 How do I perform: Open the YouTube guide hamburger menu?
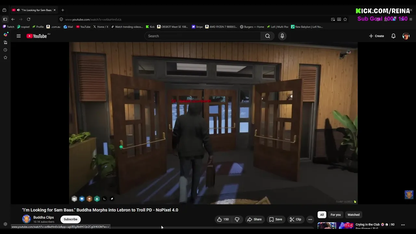click(x=19, y=36)
